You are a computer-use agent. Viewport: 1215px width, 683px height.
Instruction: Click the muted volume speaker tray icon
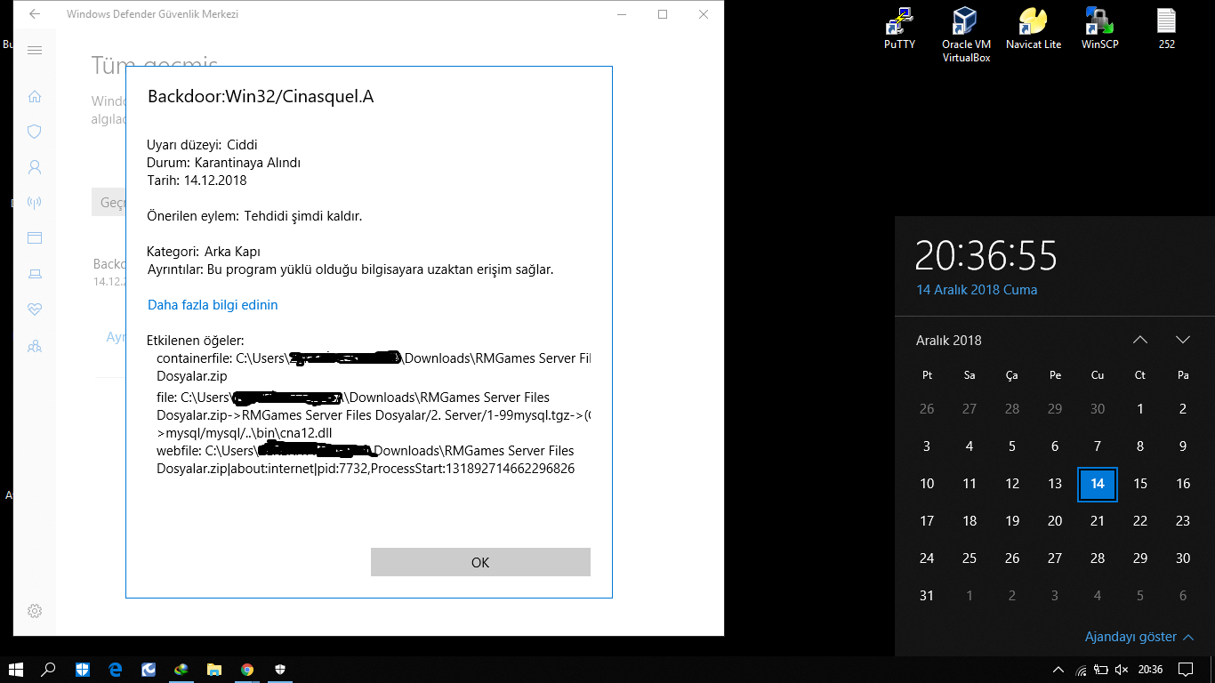point(1122,670)
